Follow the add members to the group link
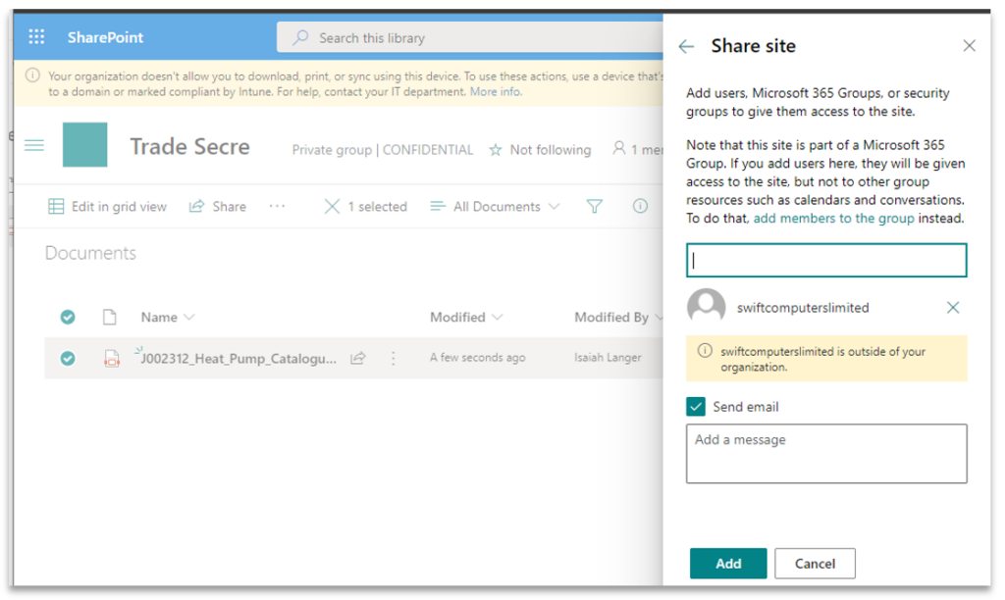The width and height of the screenshot is (1005, 600). 834,219
